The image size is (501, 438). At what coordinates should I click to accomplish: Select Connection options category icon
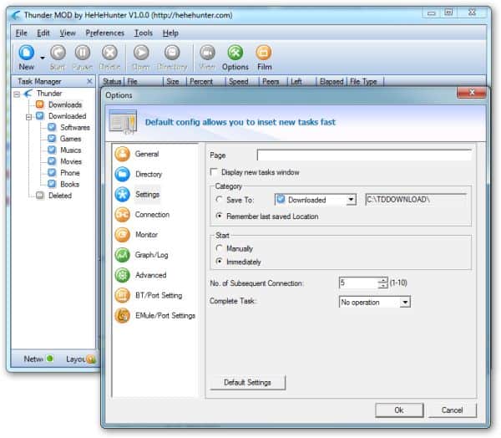tap(123, 215)
